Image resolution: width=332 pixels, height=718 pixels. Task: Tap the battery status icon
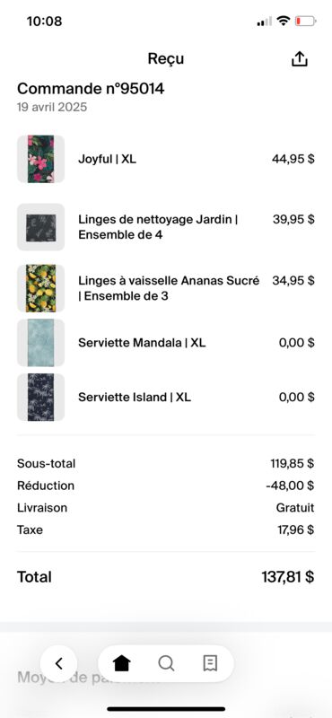[305, 21]
